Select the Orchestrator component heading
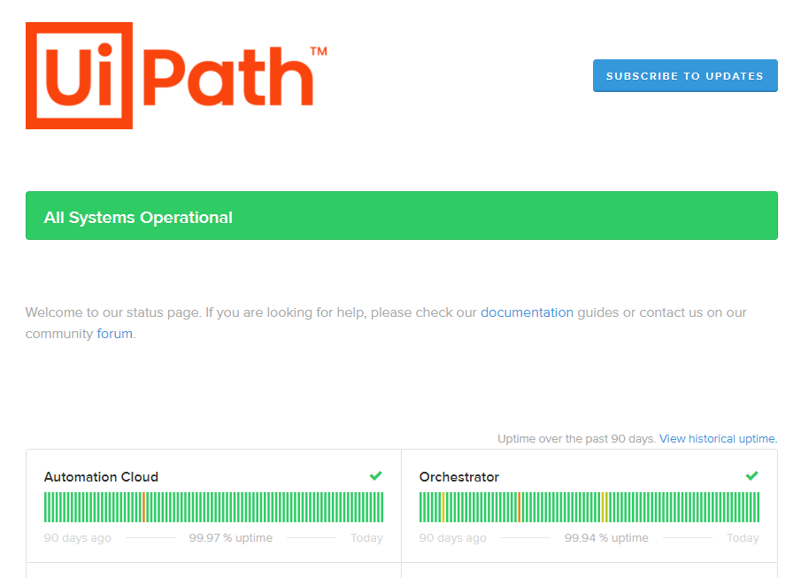Screen dimensions: 801x578 pos(458,476)
